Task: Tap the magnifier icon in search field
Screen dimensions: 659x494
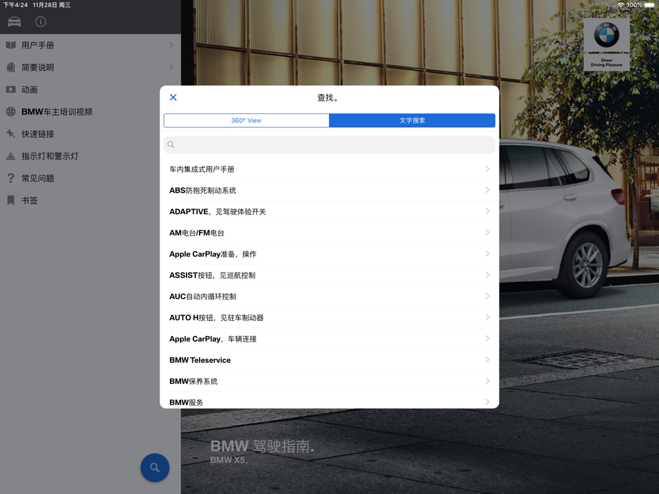Action: coord(171,144)
